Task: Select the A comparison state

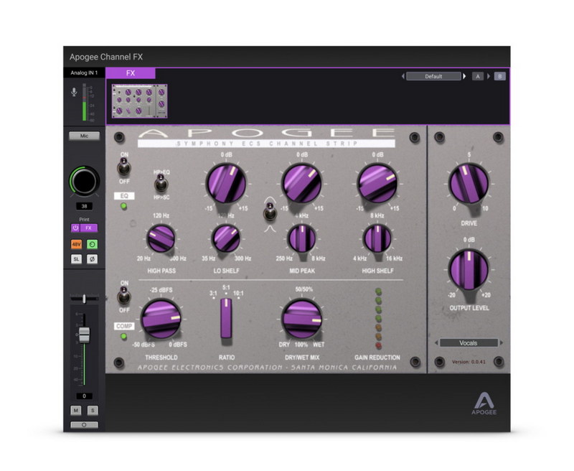Action: (477, 76)
